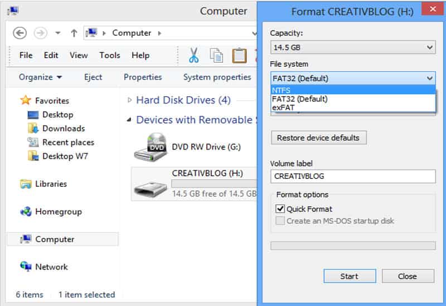Image resolution: width=446 pixels, height=306 pixels.
Task: Click the Start button to format
Action: point(349,276)
